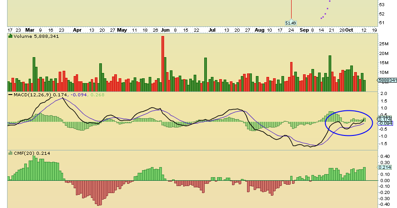The image size is (397, 208).
Task: Click the Mar month label on date axis
Action: point(30,30)
